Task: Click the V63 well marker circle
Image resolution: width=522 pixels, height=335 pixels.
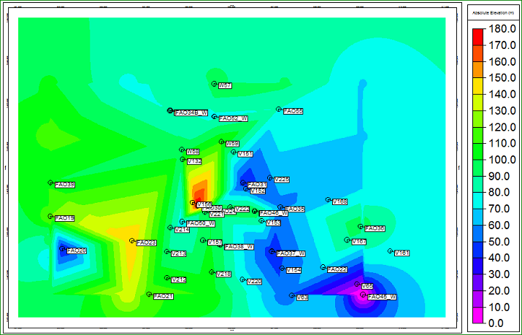Action: click(x=292, y=296)
